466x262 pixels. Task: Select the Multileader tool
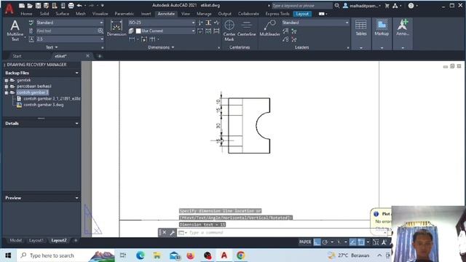tap(269, 28)
